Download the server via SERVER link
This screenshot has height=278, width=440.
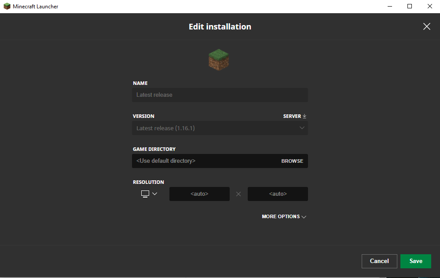[x=295, y=116]
